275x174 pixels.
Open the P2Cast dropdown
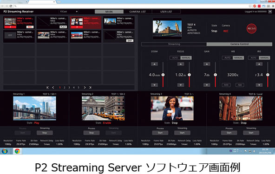pyautogui.click(x=69, y=12)
